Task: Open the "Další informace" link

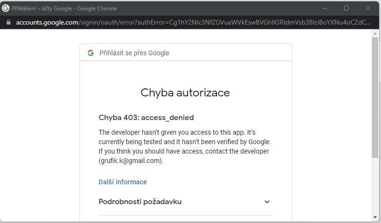Action: tap(122, 182)
